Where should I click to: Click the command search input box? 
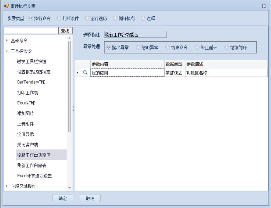pyautogui.click(x=31, y=31)
